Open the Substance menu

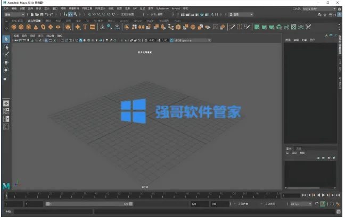click(x=162, y=8)
